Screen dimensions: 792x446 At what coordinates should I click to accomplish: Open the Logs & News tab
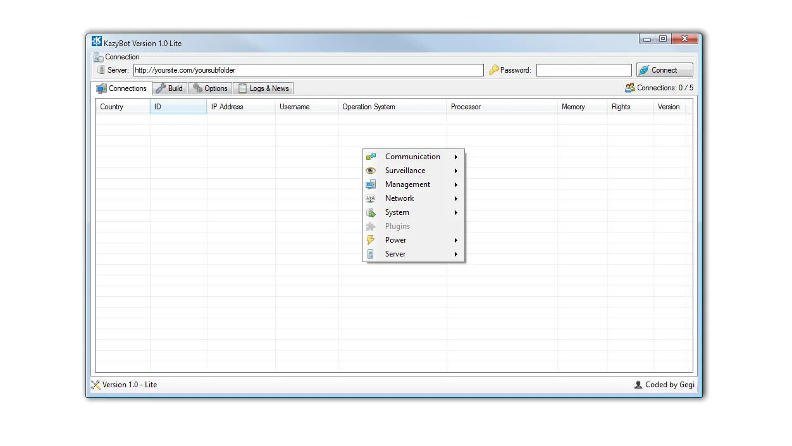point(263,88)
